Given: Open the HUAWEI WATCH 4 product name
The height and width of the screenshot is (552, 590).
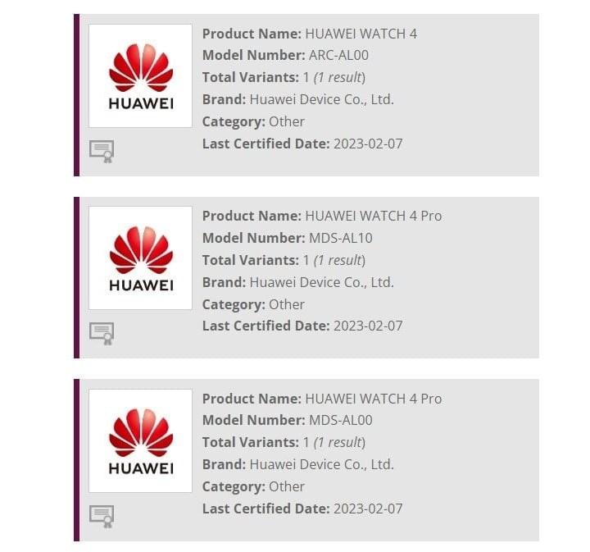Looking at the screenshot, I should coord(361,34).
